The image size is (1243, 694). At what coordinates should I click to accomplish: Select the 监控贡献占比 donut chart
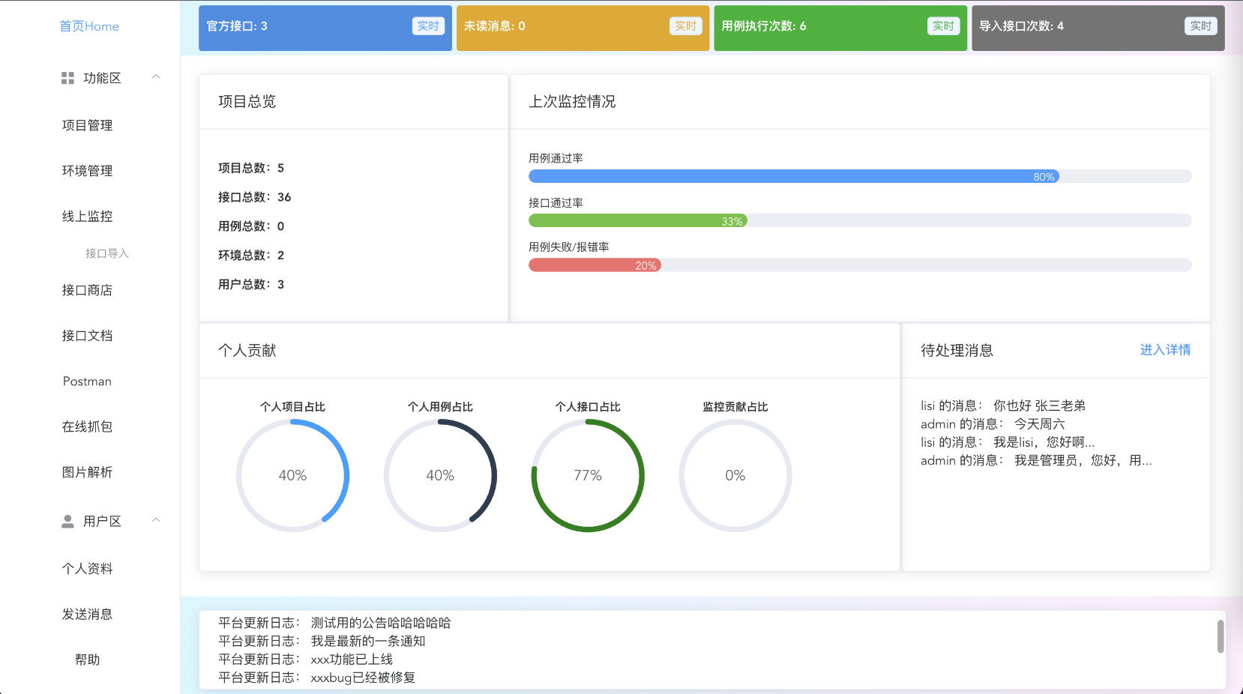(735, 475)
